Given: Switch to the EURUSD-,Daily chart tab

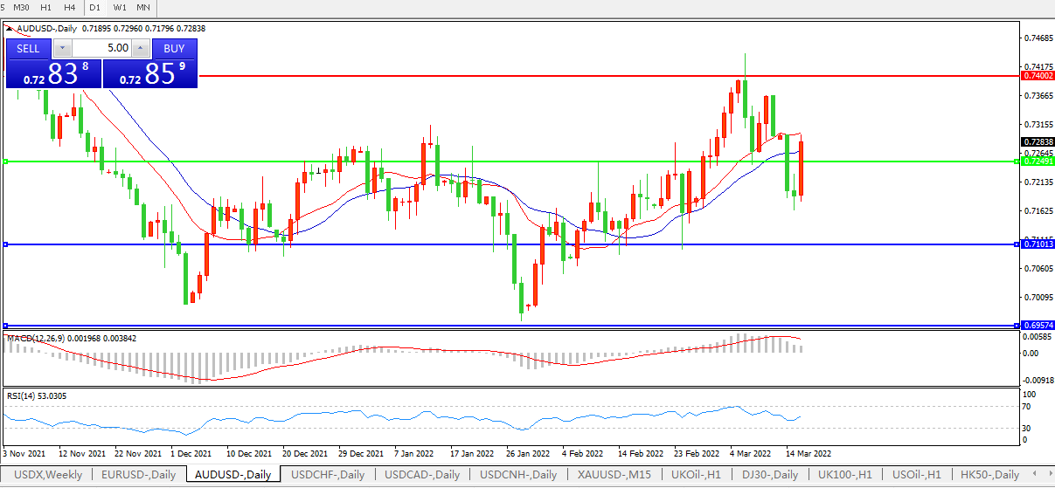Looking at the screenshot, I should click(139, 475).
